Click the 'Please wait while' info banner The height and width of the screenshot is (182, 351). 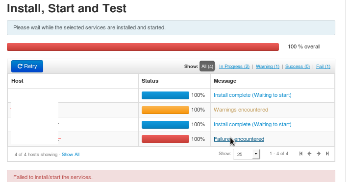171,28
